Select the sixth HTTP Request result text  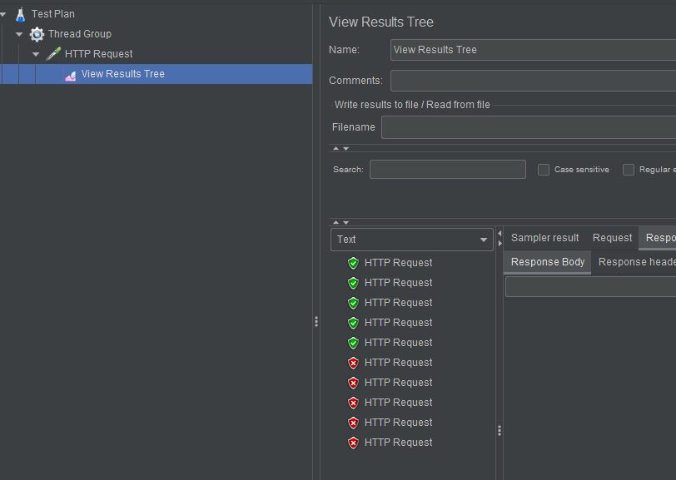tap(398, 363)
